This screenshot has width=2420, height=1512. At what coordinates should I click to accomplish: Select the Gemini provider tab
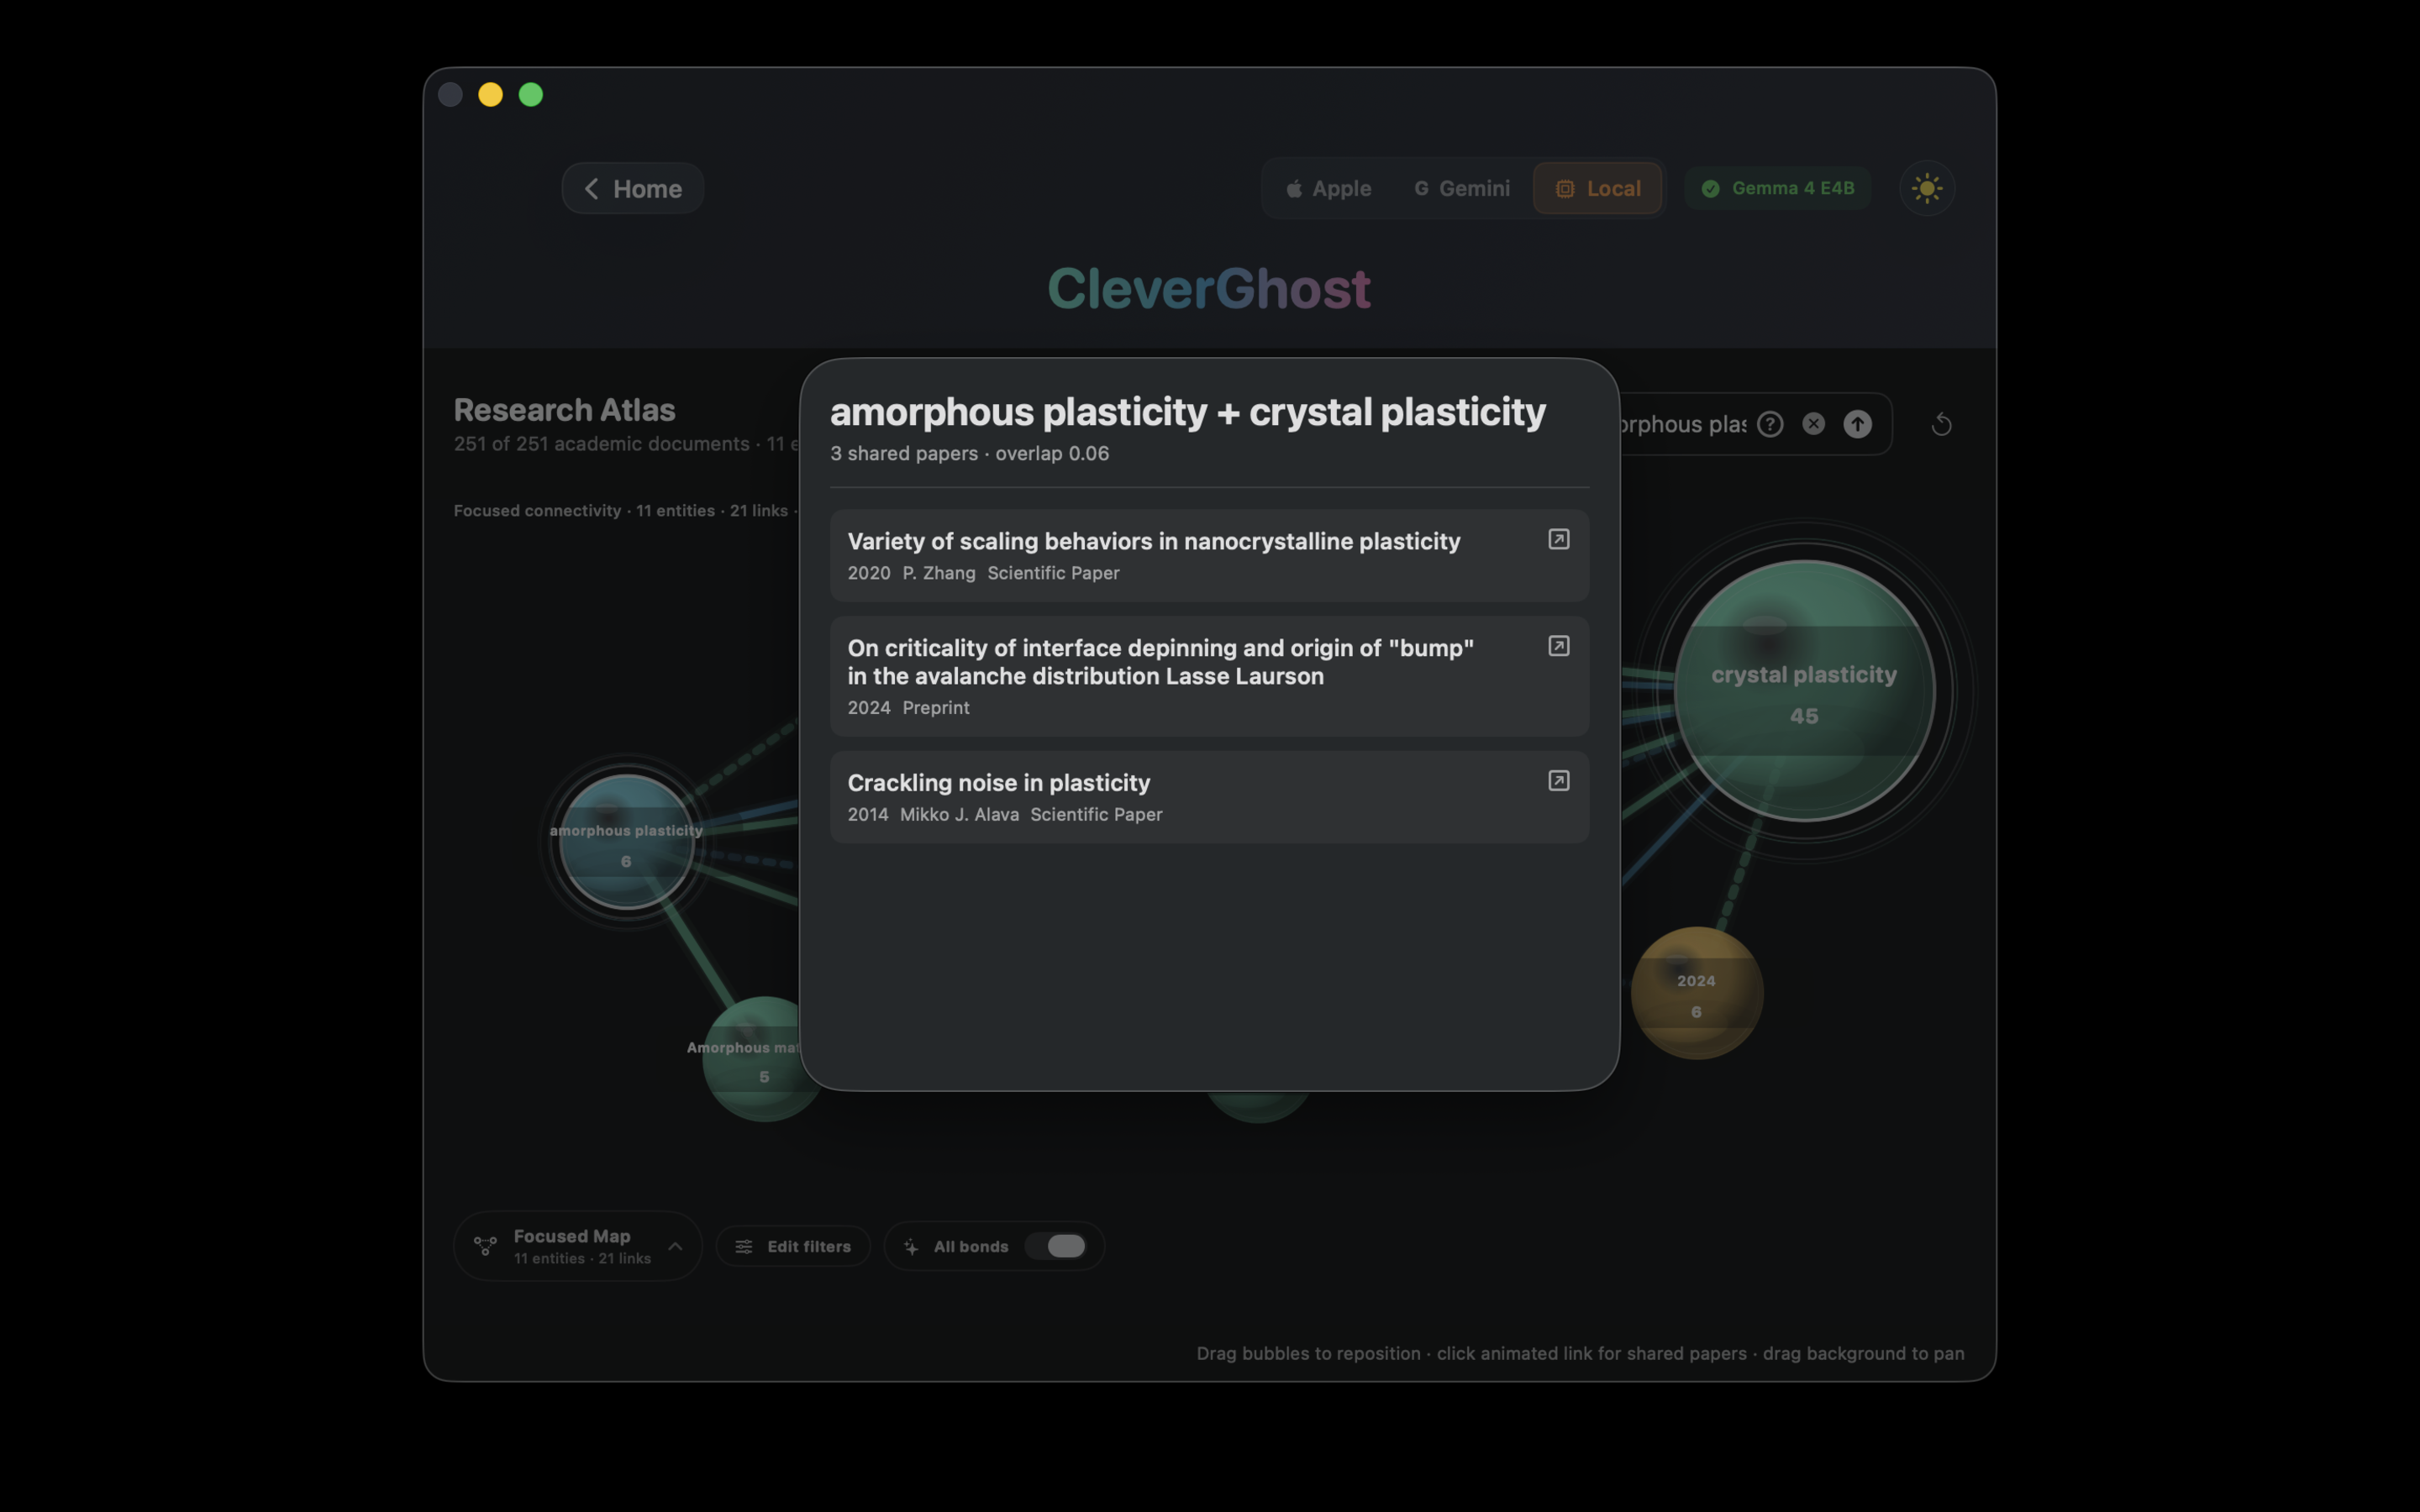[1461, 188]
